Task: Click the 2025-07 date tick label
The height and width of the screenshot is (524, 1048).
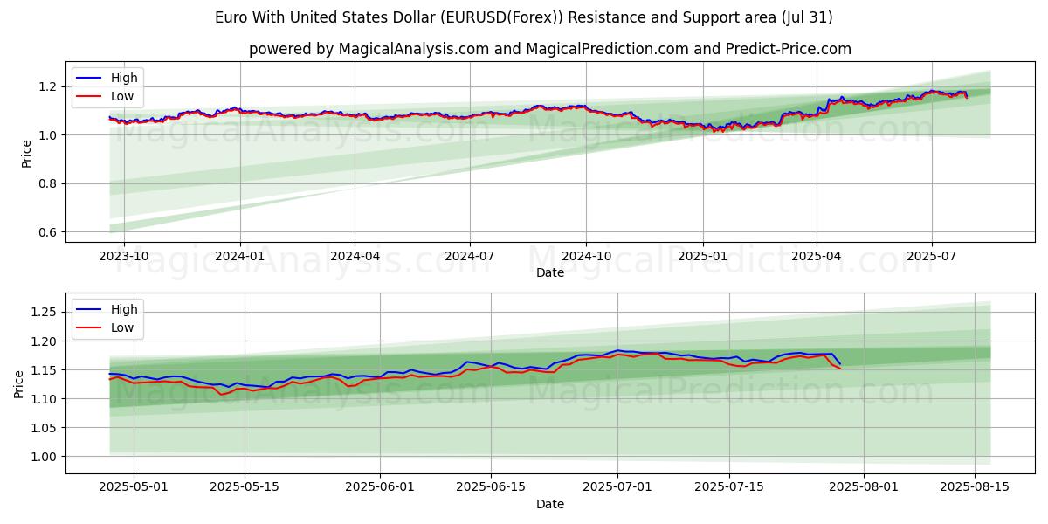Action: point(931,256)
